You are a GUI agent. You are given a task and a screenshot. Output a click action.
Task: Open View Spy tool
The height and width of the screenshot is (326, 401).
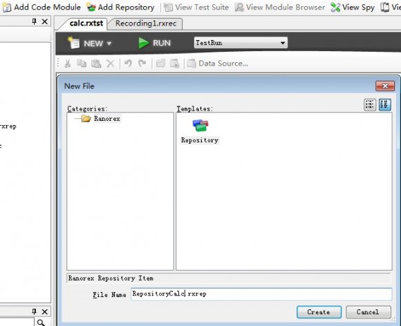click(353, 7)
